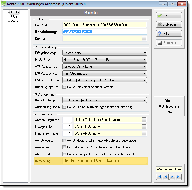Image resolution: width=192 pixels, height=190 pixels.
Task: Open the MwSt-Satz dropdown
Action: pos(105,60)
